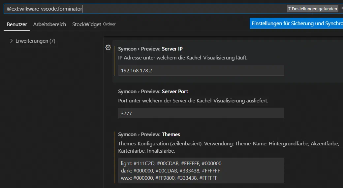Screen dimensions: 343x188
Task: Expand the Erweiterungen (7) tree node
Action: (x=11, y=41)
